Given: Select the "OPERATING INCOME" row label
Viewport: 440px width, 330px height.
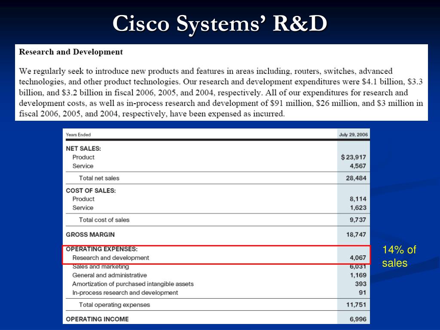Looking at the screenshot, I should [x=97, y=319].
